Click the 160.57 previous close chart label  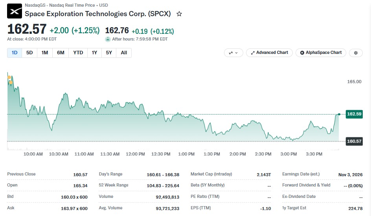coord(354,141)
